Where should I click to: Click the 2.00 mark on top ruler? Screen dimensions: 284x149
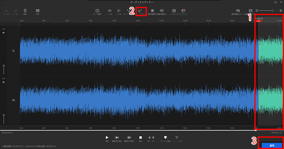[43, 21]
